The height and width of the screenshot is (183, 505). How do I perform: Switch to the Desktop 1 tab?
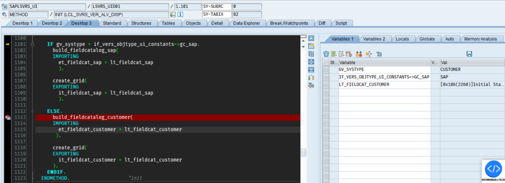coord(22,23)
